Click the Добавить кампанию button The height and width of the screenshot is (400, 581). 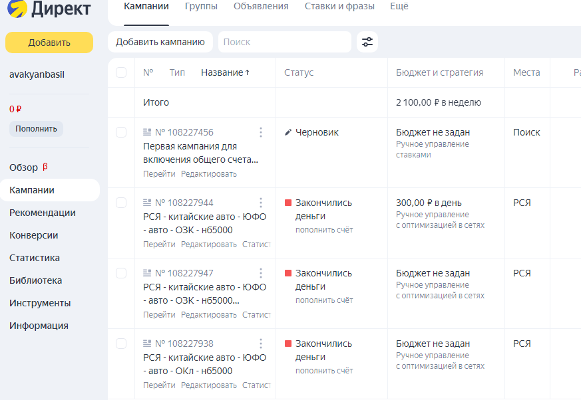(x=160, y=42)
